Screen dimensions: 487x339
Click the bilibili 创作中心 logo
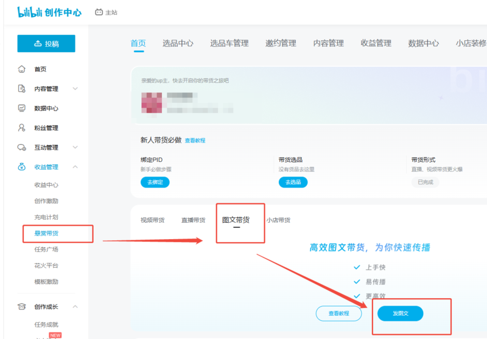(x=49, y=12)
